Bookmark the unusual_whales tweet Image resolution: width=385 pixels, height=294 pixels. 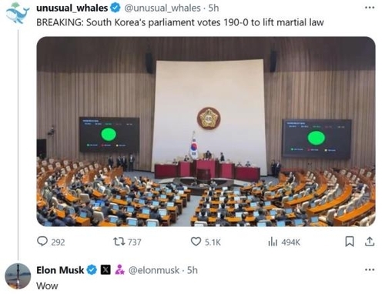(x=350, y=242)
